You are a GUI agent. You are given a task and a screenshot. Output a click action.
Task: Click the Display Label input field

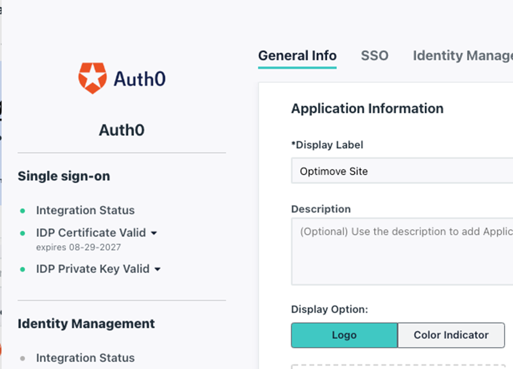(402, 171)
